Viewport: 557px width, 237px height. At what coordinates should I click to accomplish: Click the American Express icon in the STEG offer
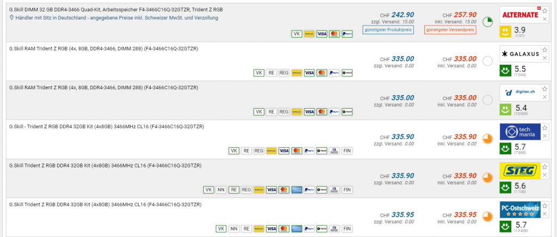tap(296, 190)
